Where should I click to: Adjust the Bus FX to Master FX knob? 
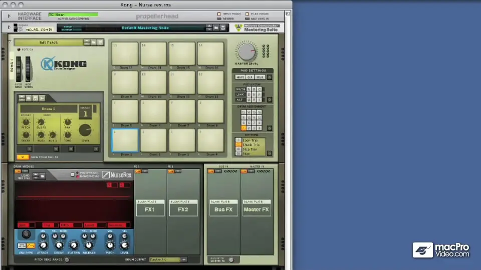231,260
